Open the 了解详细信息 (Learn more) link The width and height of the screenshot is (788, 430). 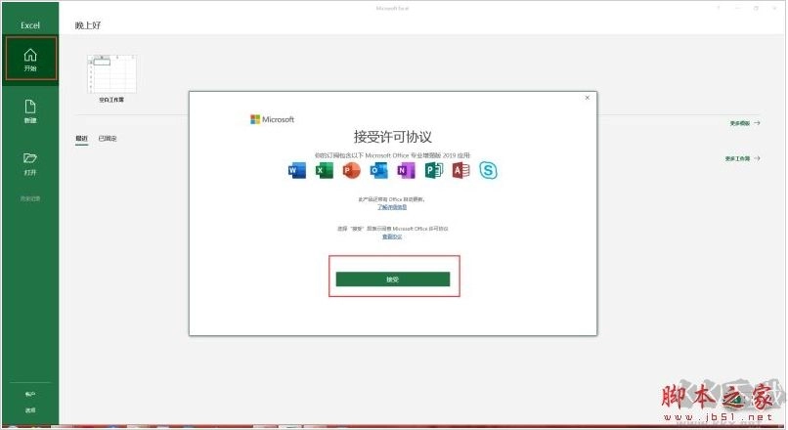(392, 207)
